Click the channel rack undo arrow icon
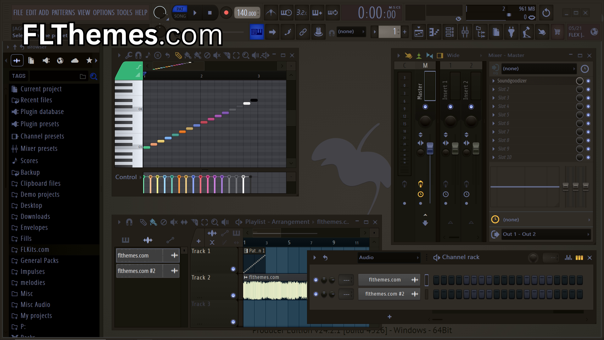This screenshot has width=604, height=340. point(325,258)
